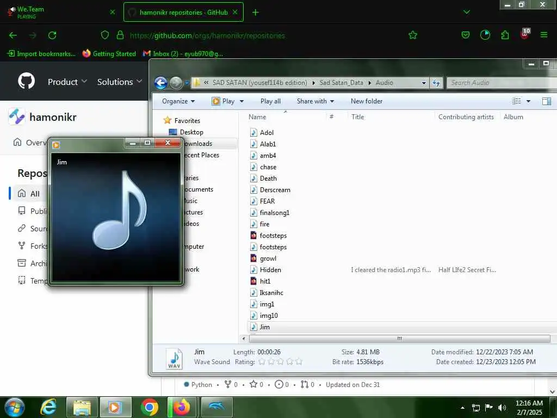Viewport: 557px width, 418px height.
Task: Click the Explorer back arrow button
Action: click(x=160, y=83)
